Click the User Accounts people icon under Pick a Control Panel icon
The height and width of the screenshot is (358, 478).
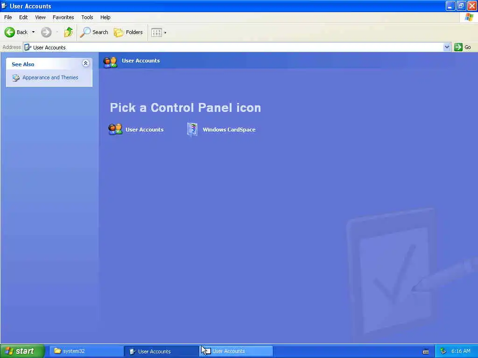115,130
